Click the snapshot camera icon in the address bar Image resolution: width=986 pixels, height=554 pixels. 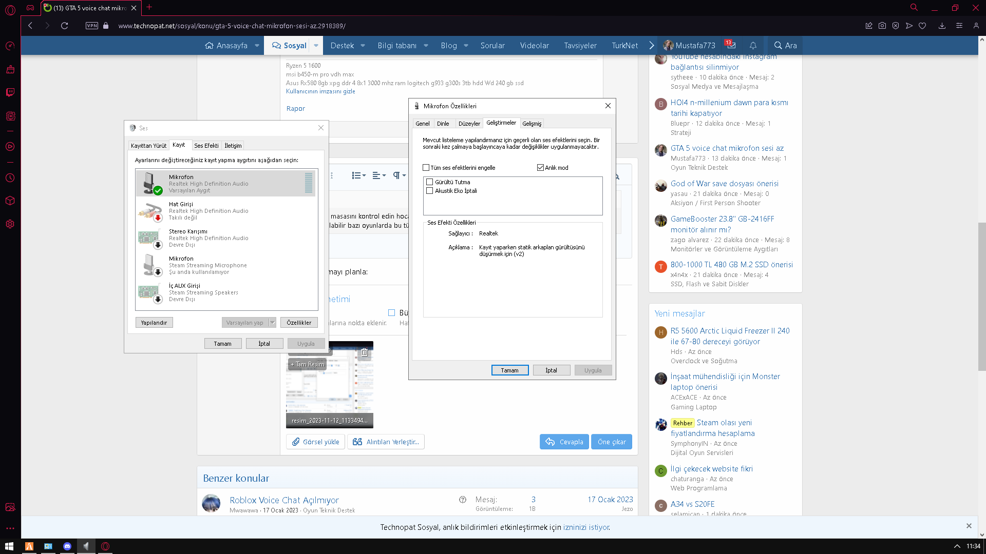tap(882, 26)
